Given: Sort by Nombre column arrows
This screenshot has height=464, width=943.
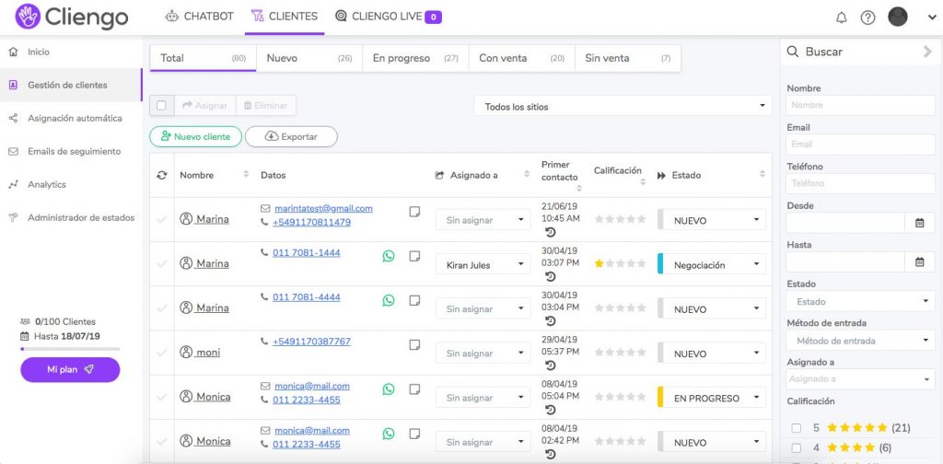Looking at the screenshot, I should [246, 174].
